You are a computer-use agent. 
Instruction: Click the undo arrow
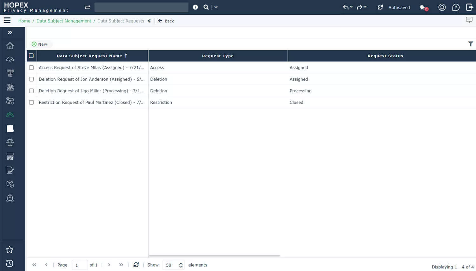click(x=346, y=7)
